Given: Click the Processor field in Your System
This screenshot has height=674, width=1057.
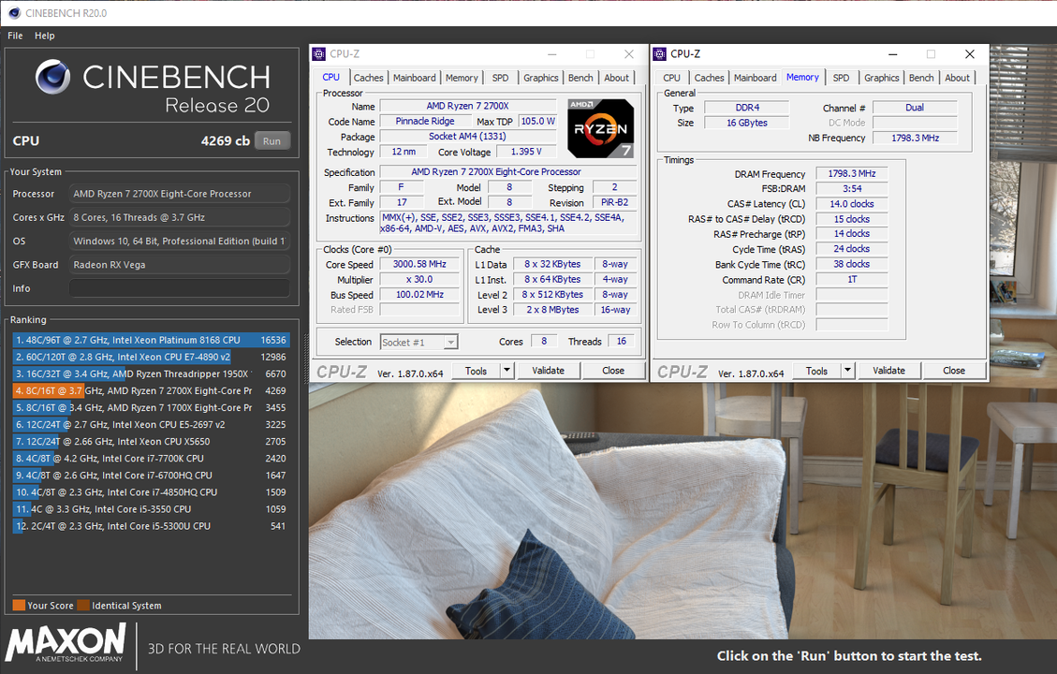Looking at the screenshot, I should coord(180,194).
